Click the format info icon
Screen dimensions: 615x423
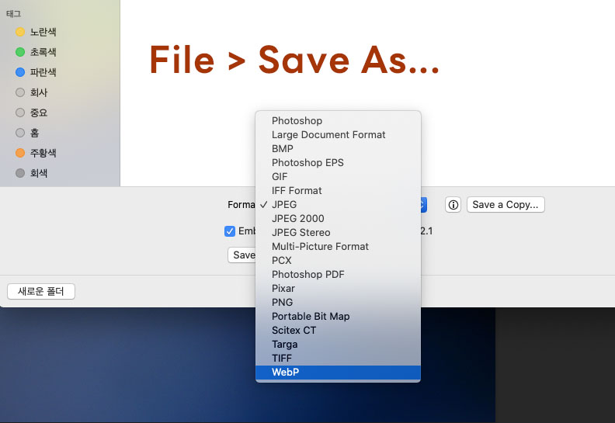coord(453,205)
